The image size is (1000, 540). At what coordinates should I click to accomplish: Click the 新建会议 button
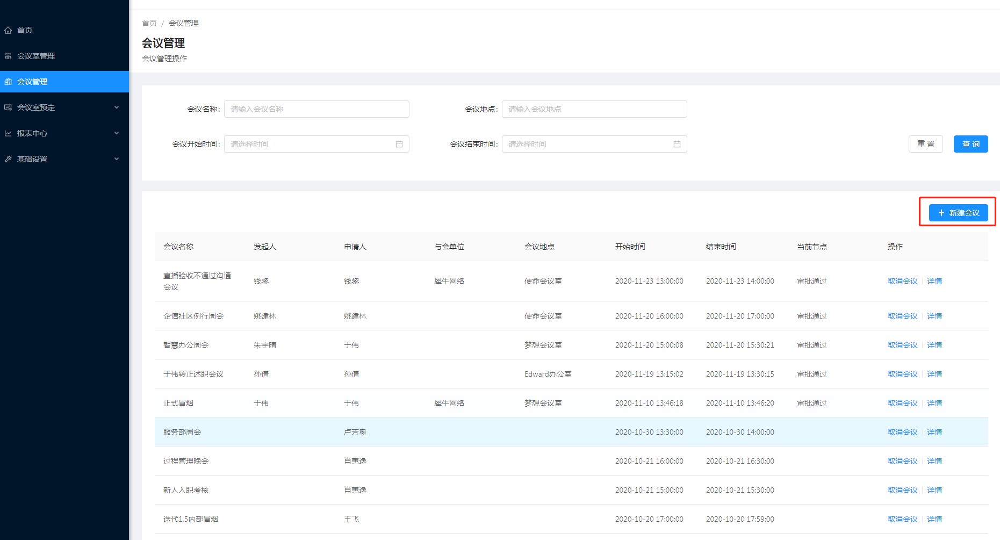click(958, 213)
